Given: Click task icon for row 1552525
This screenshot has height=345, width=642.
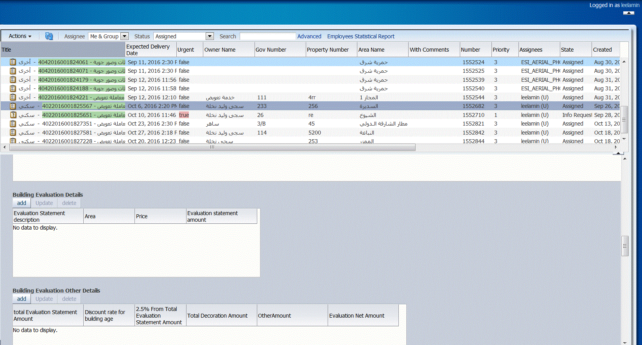Looking at the screenshot, I should (x=13, y=71).
